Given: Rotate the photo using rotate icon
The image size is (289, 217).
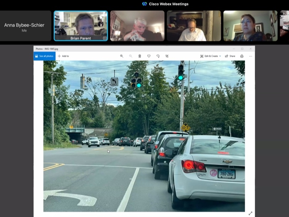Looking at the screenshot, I should point(158,56).
